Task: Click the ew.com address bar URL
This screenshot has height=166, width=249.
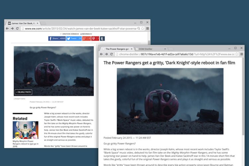Action: 81,29
